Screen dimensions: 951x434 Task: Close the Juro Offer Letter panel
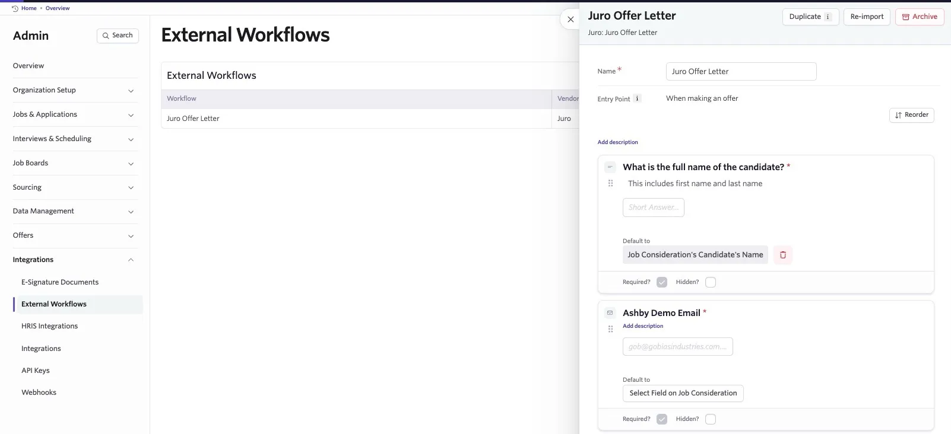pyautogui.click(x=570, y=20)
